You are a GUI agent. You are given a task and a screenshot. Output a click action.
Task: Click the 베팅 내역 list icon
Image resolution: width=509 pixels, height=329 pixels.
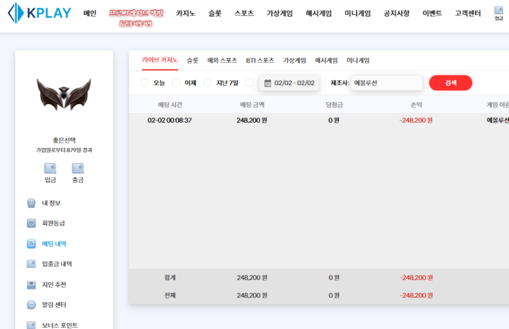pyautogui.click(x=31, y=243)
